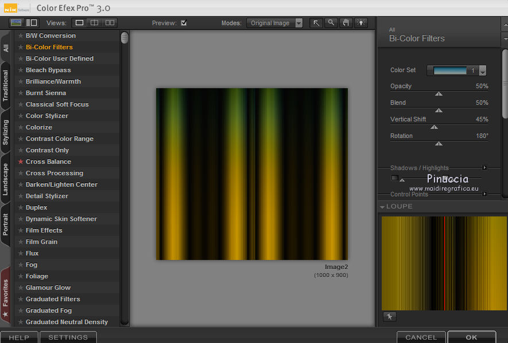
Task: Switch to single image view
Action: [80, 23]
